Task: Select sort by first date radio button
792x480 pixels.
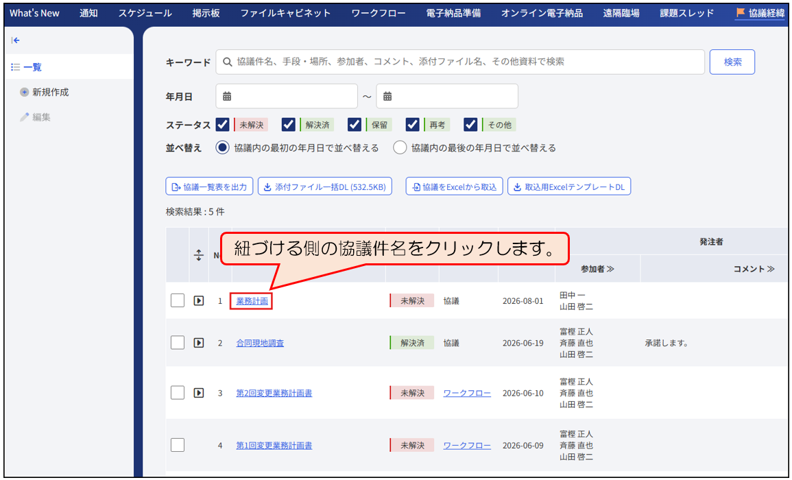Action: tap(222, 147)
